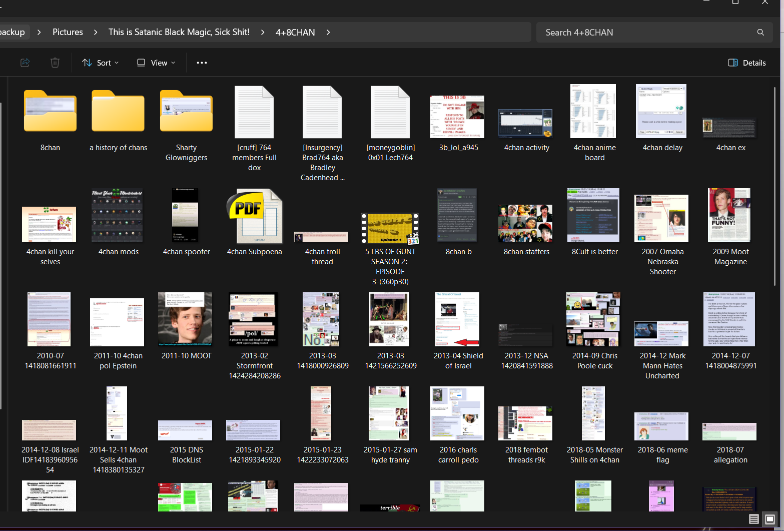Toggle the Details pane button
Screen dimensions: 784x531
747,63
